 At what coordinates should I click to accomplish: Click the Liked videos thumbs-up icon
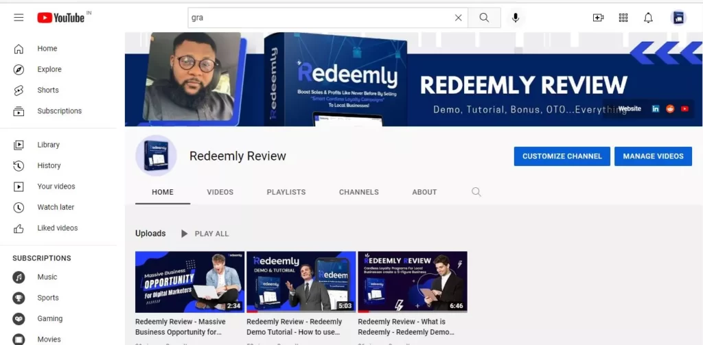pos(19,228)
